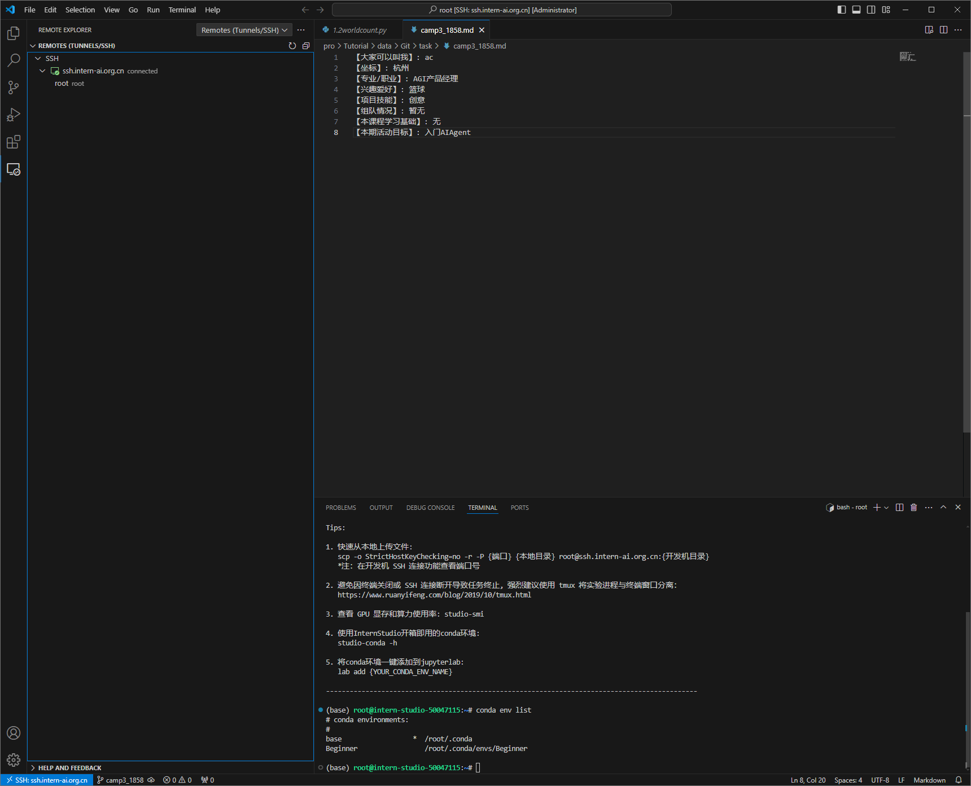Close the terminal panel

pyautogui.click(x=958, y=508)
